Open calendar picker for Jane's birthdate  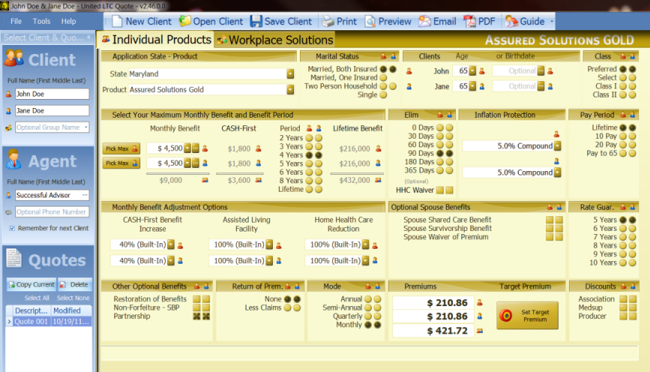coord(541,86)
